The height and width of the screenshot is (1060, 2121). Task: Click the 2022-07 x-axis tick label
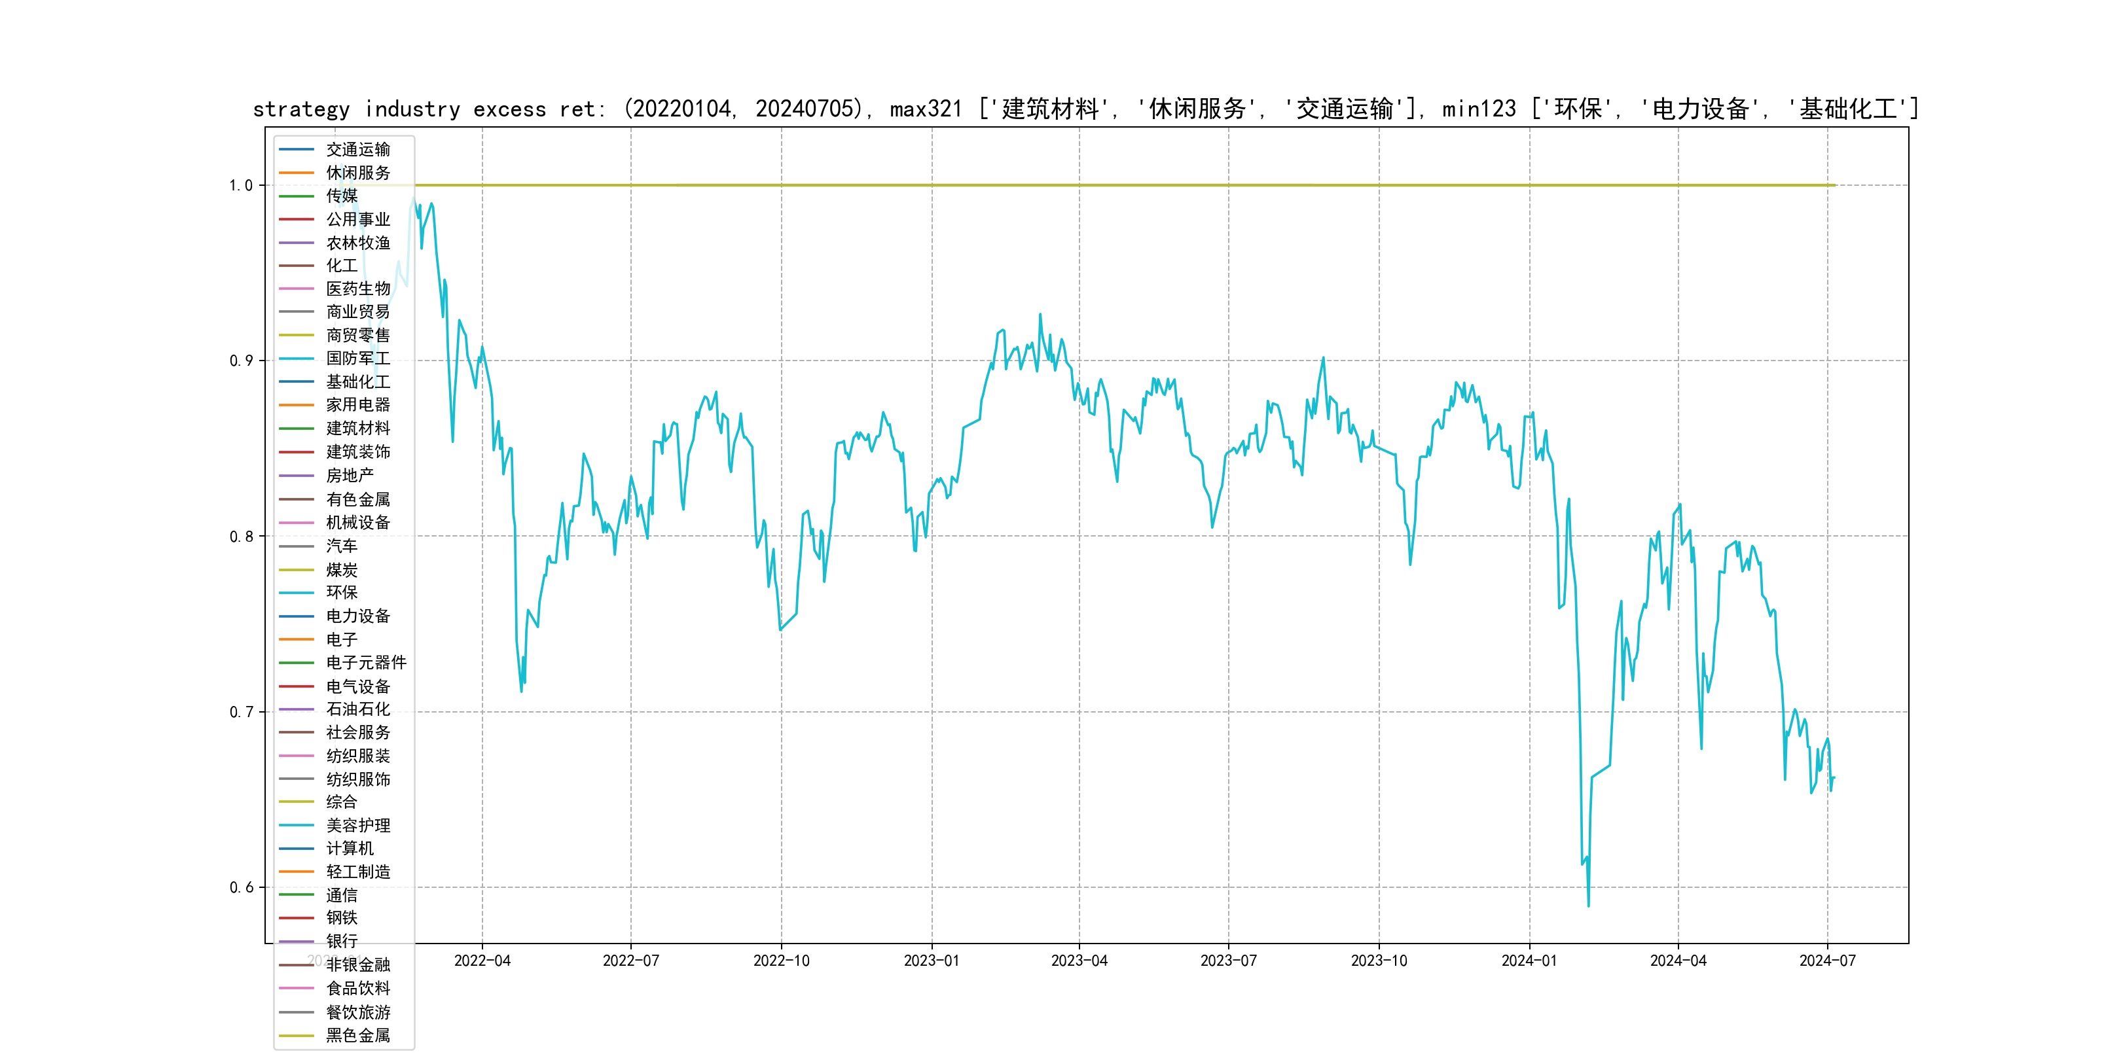coord(630,961)
